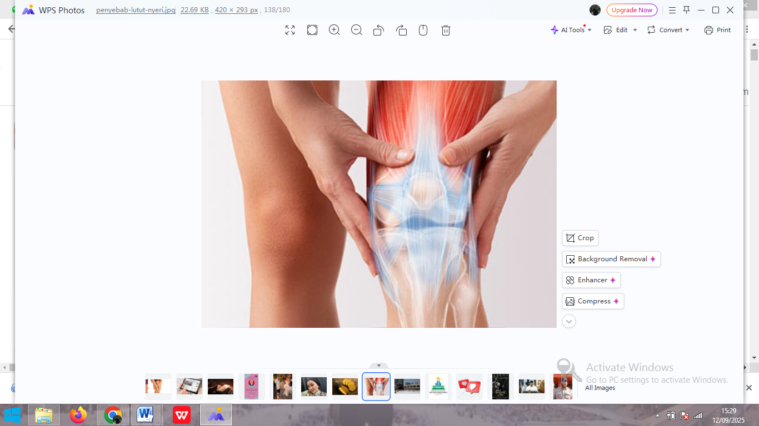The width and height of the screenshot is (759, 426).
Task: Click Upgrade Now button
Action: click(x=632, y=10)
